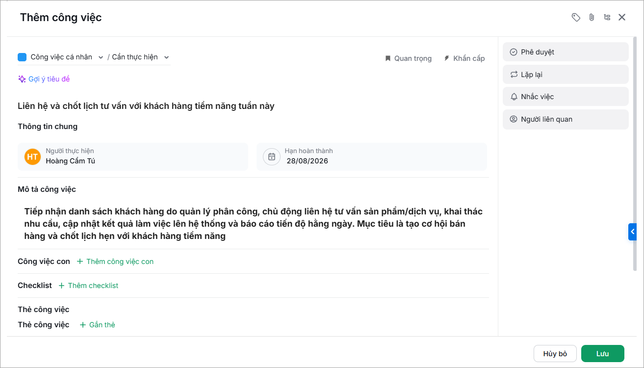644x368 pixels.
Task: Toggle the Quan trọng flag
Action: (408, 58)
